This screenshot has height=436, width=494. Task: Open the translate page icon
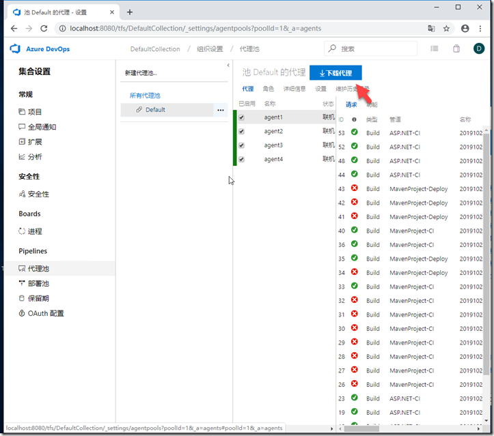pyautogui.click(x=431, y=29)
